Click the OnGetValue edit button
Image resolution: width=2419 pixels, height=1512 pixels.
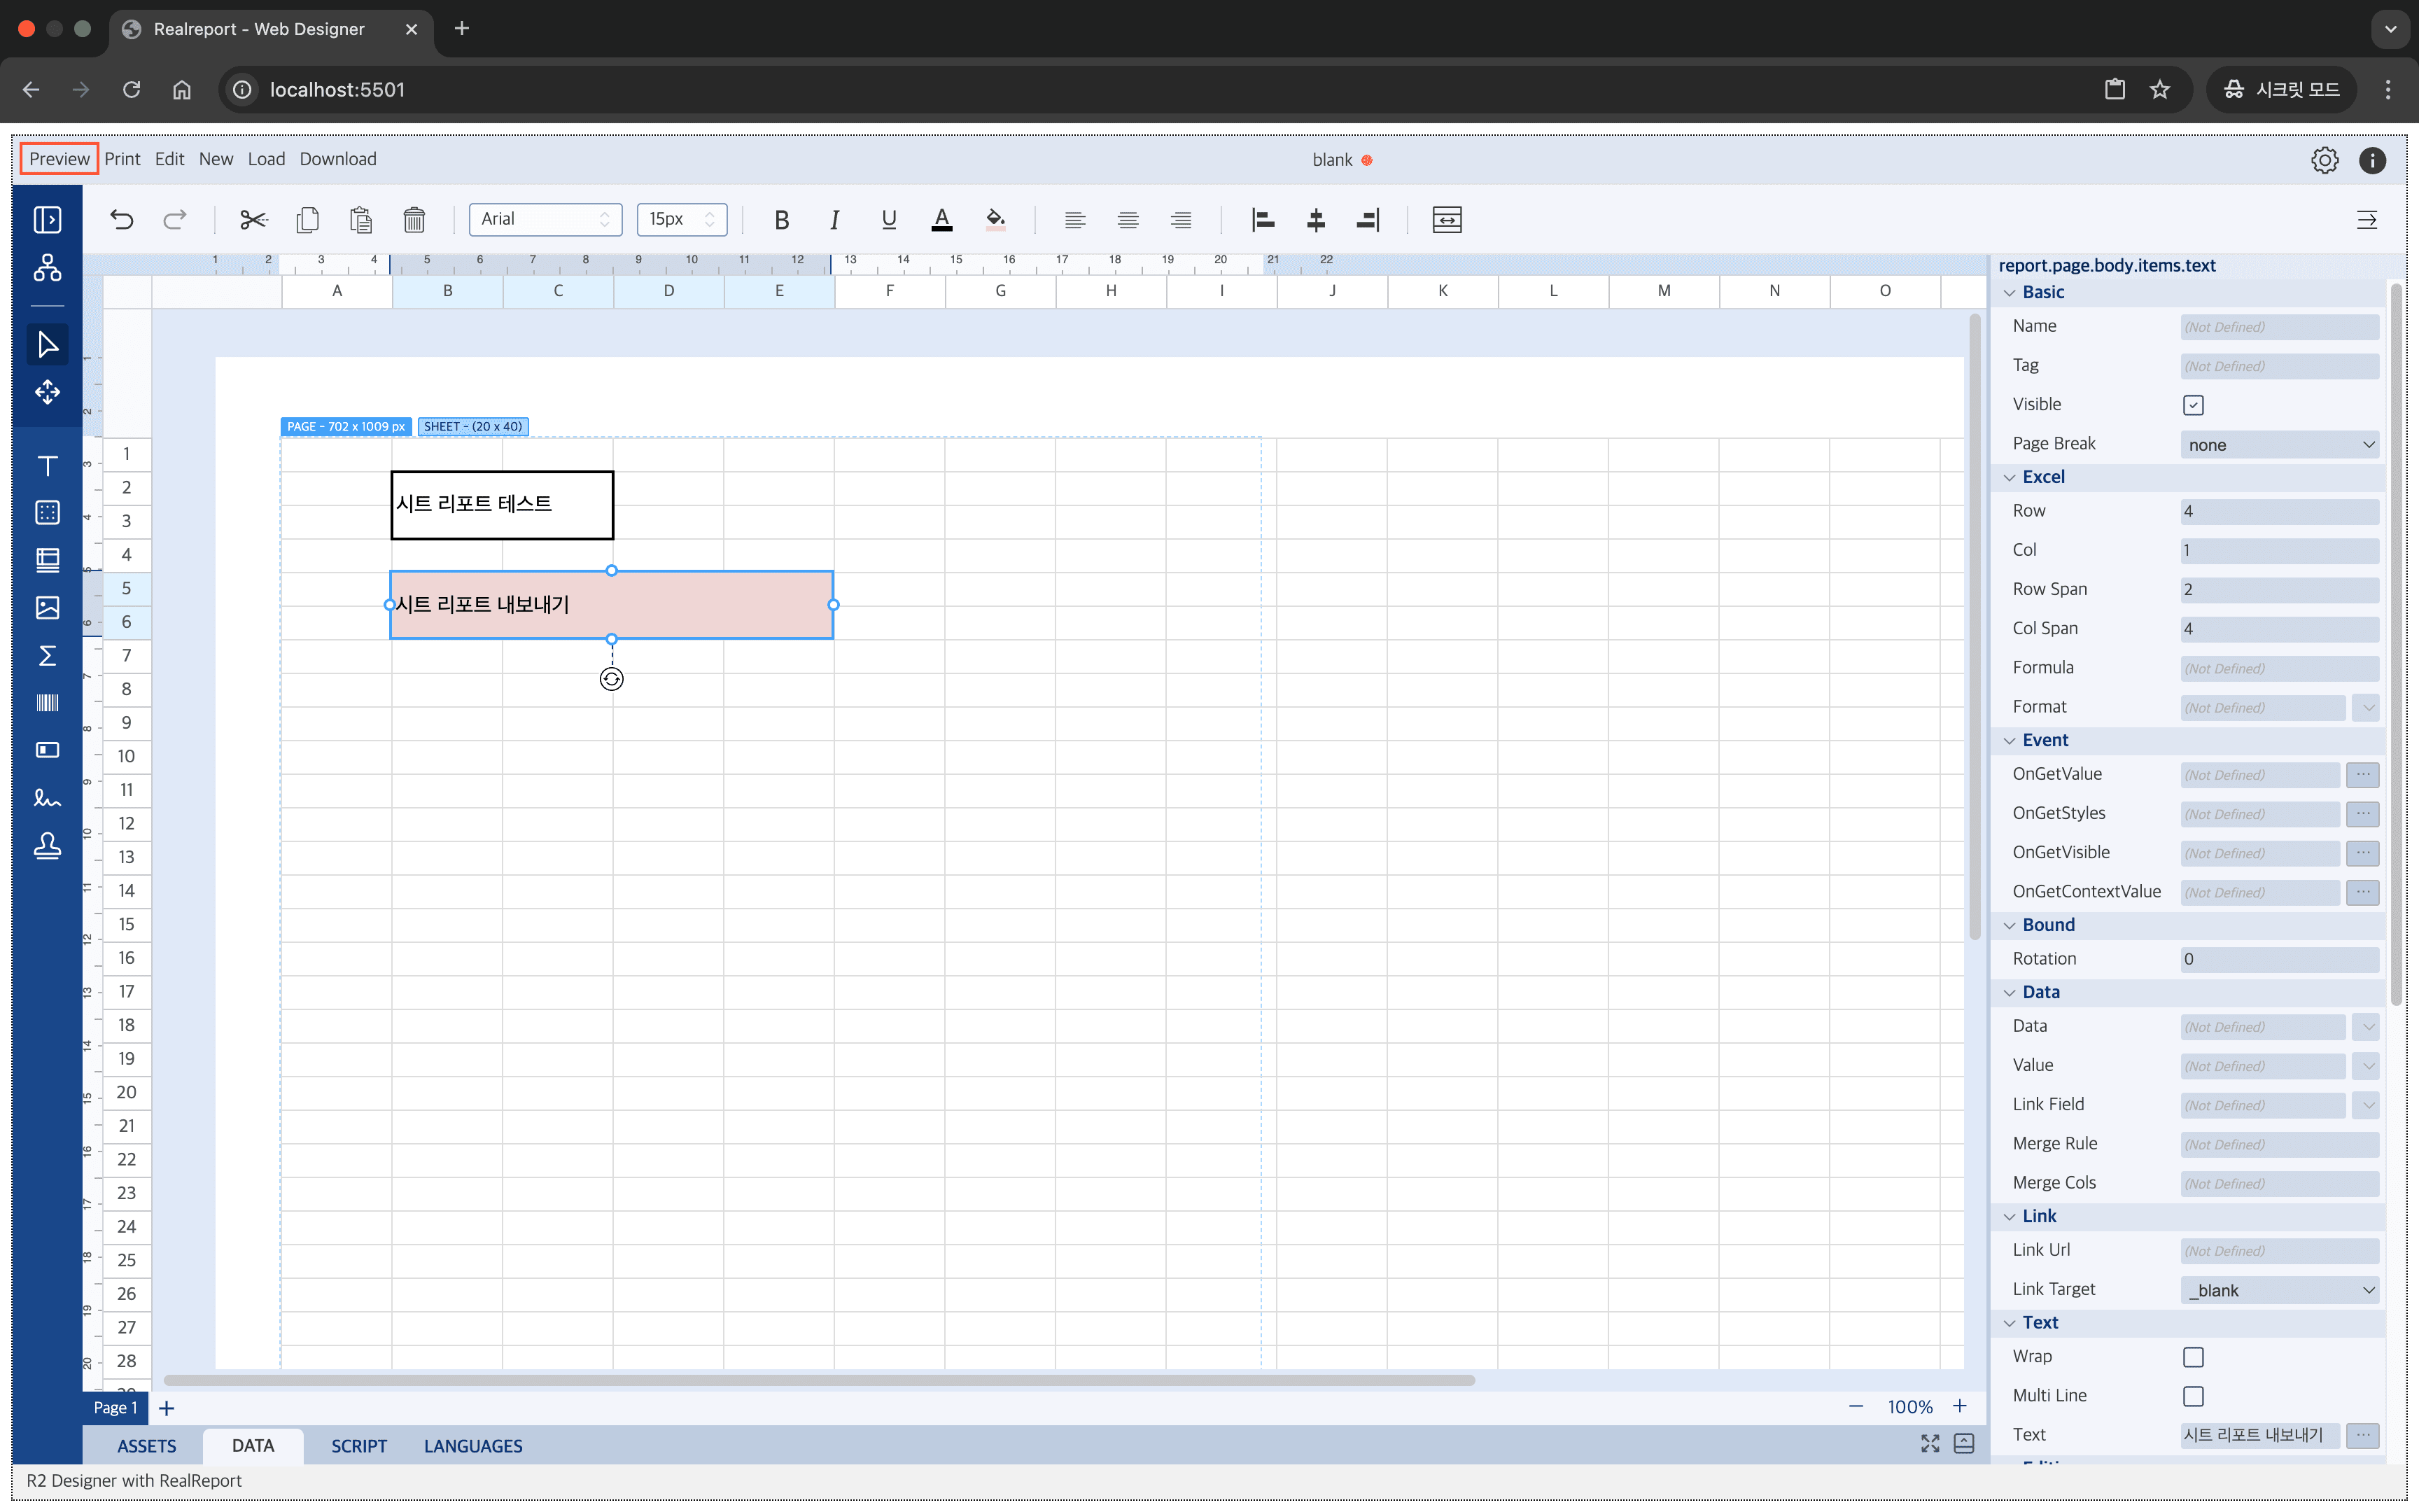[x=2363, y=773]
